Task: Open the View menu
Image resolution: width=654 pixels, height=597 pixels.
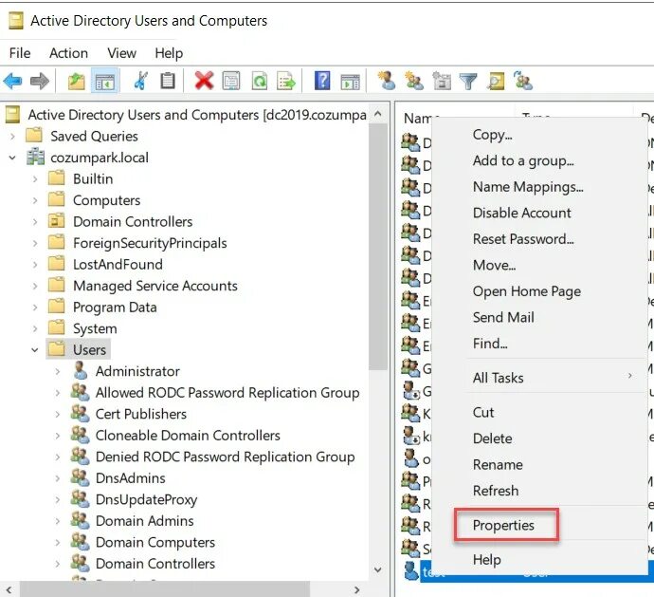Action: pos(121,53)
